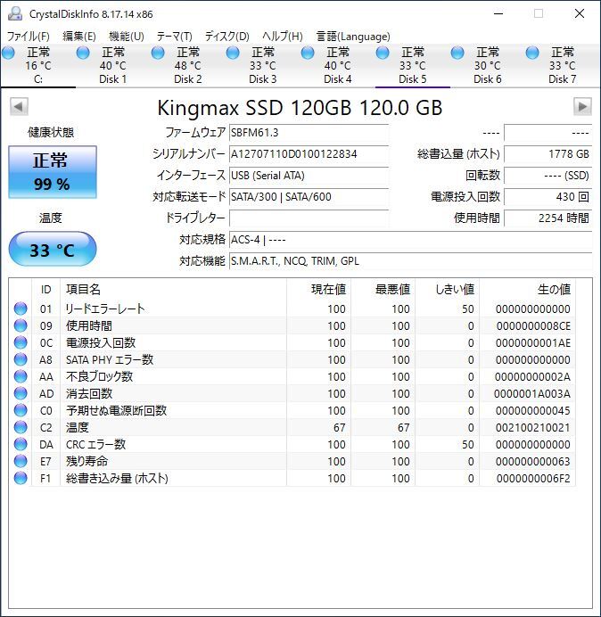This screenshot has height=617, width=601.
Task: Click the interface field USB (Serial ATA)
Action: [x=309, y=175]
